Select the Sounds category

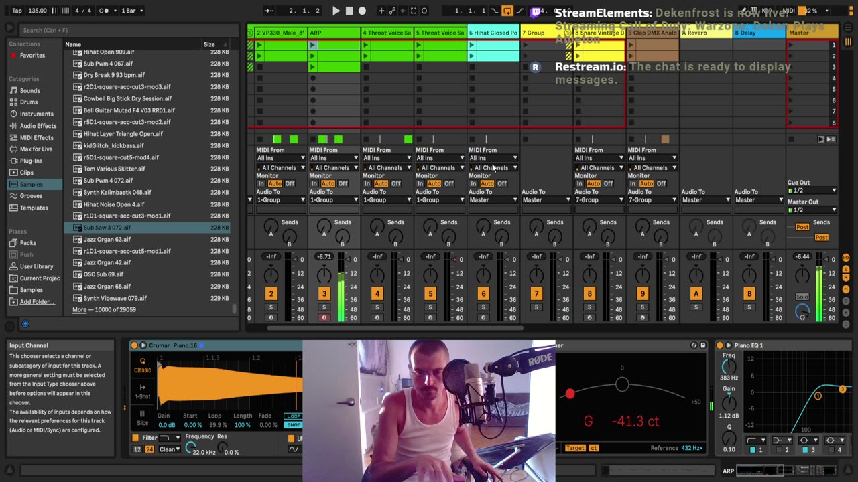coord(29,90)
